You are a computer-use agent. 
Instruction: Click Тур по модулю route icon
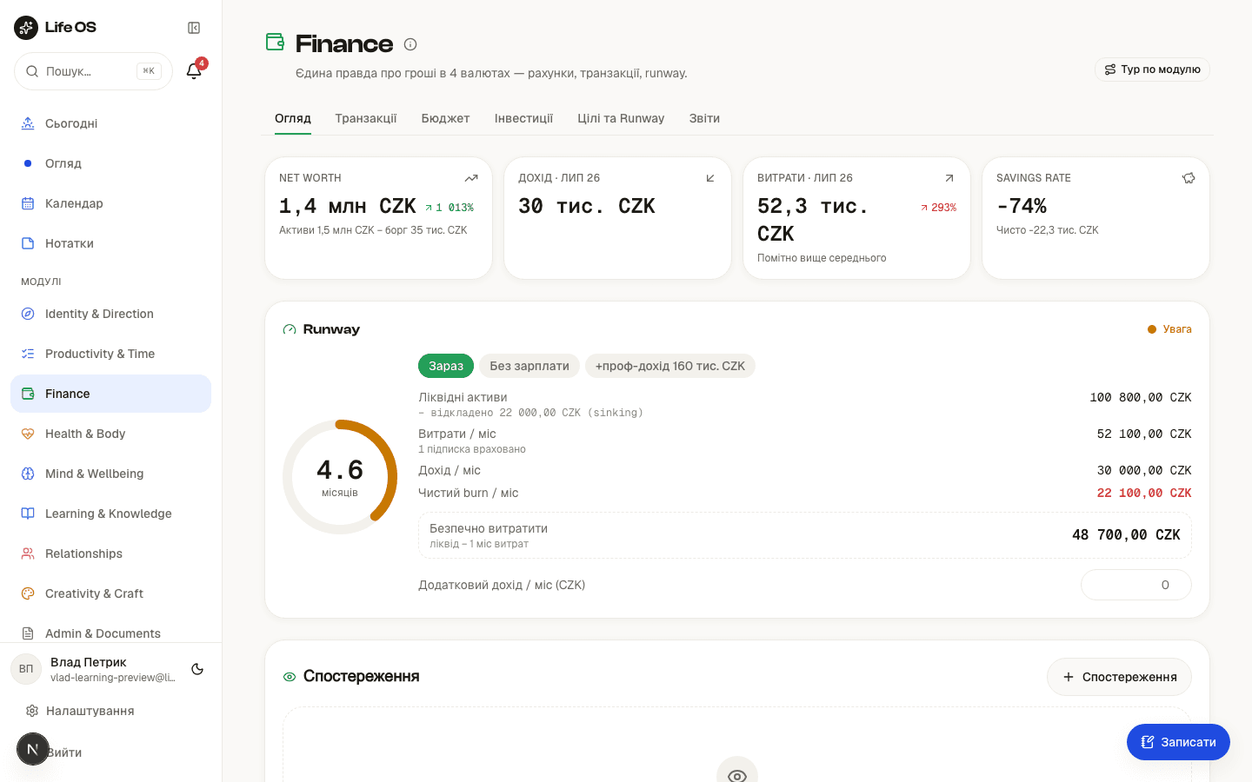1110,70
